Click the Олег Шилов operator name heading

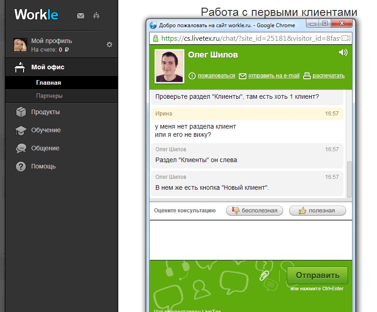click(213, 55)
